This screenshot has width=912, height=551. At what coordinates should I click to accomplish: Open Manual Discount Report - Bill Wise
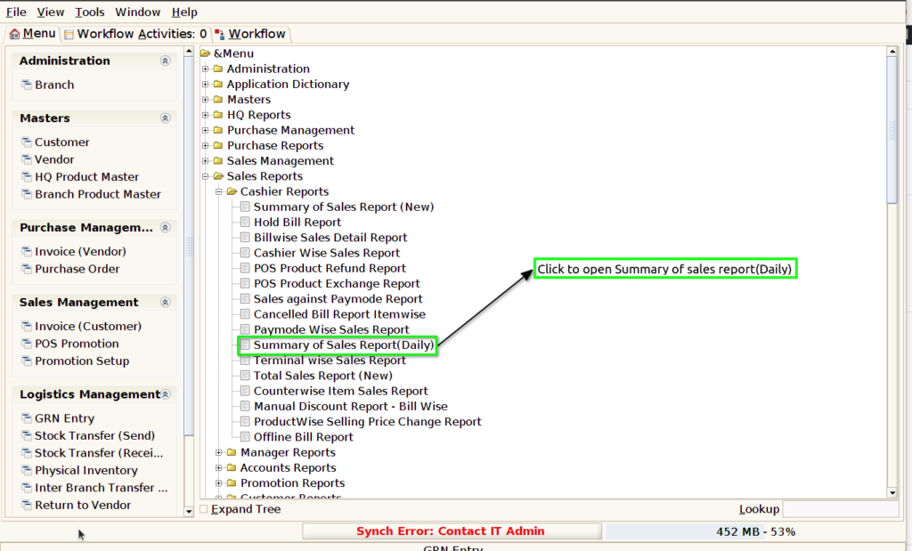[x=351, y=406]
